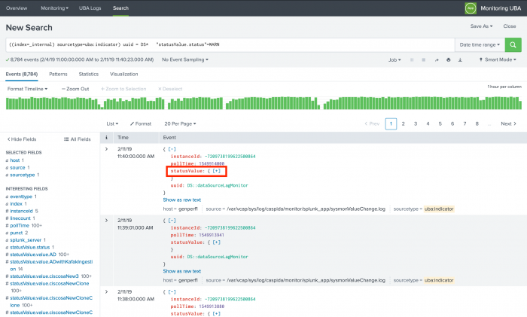Open statusValue.value.AD field details

[33, 255]
